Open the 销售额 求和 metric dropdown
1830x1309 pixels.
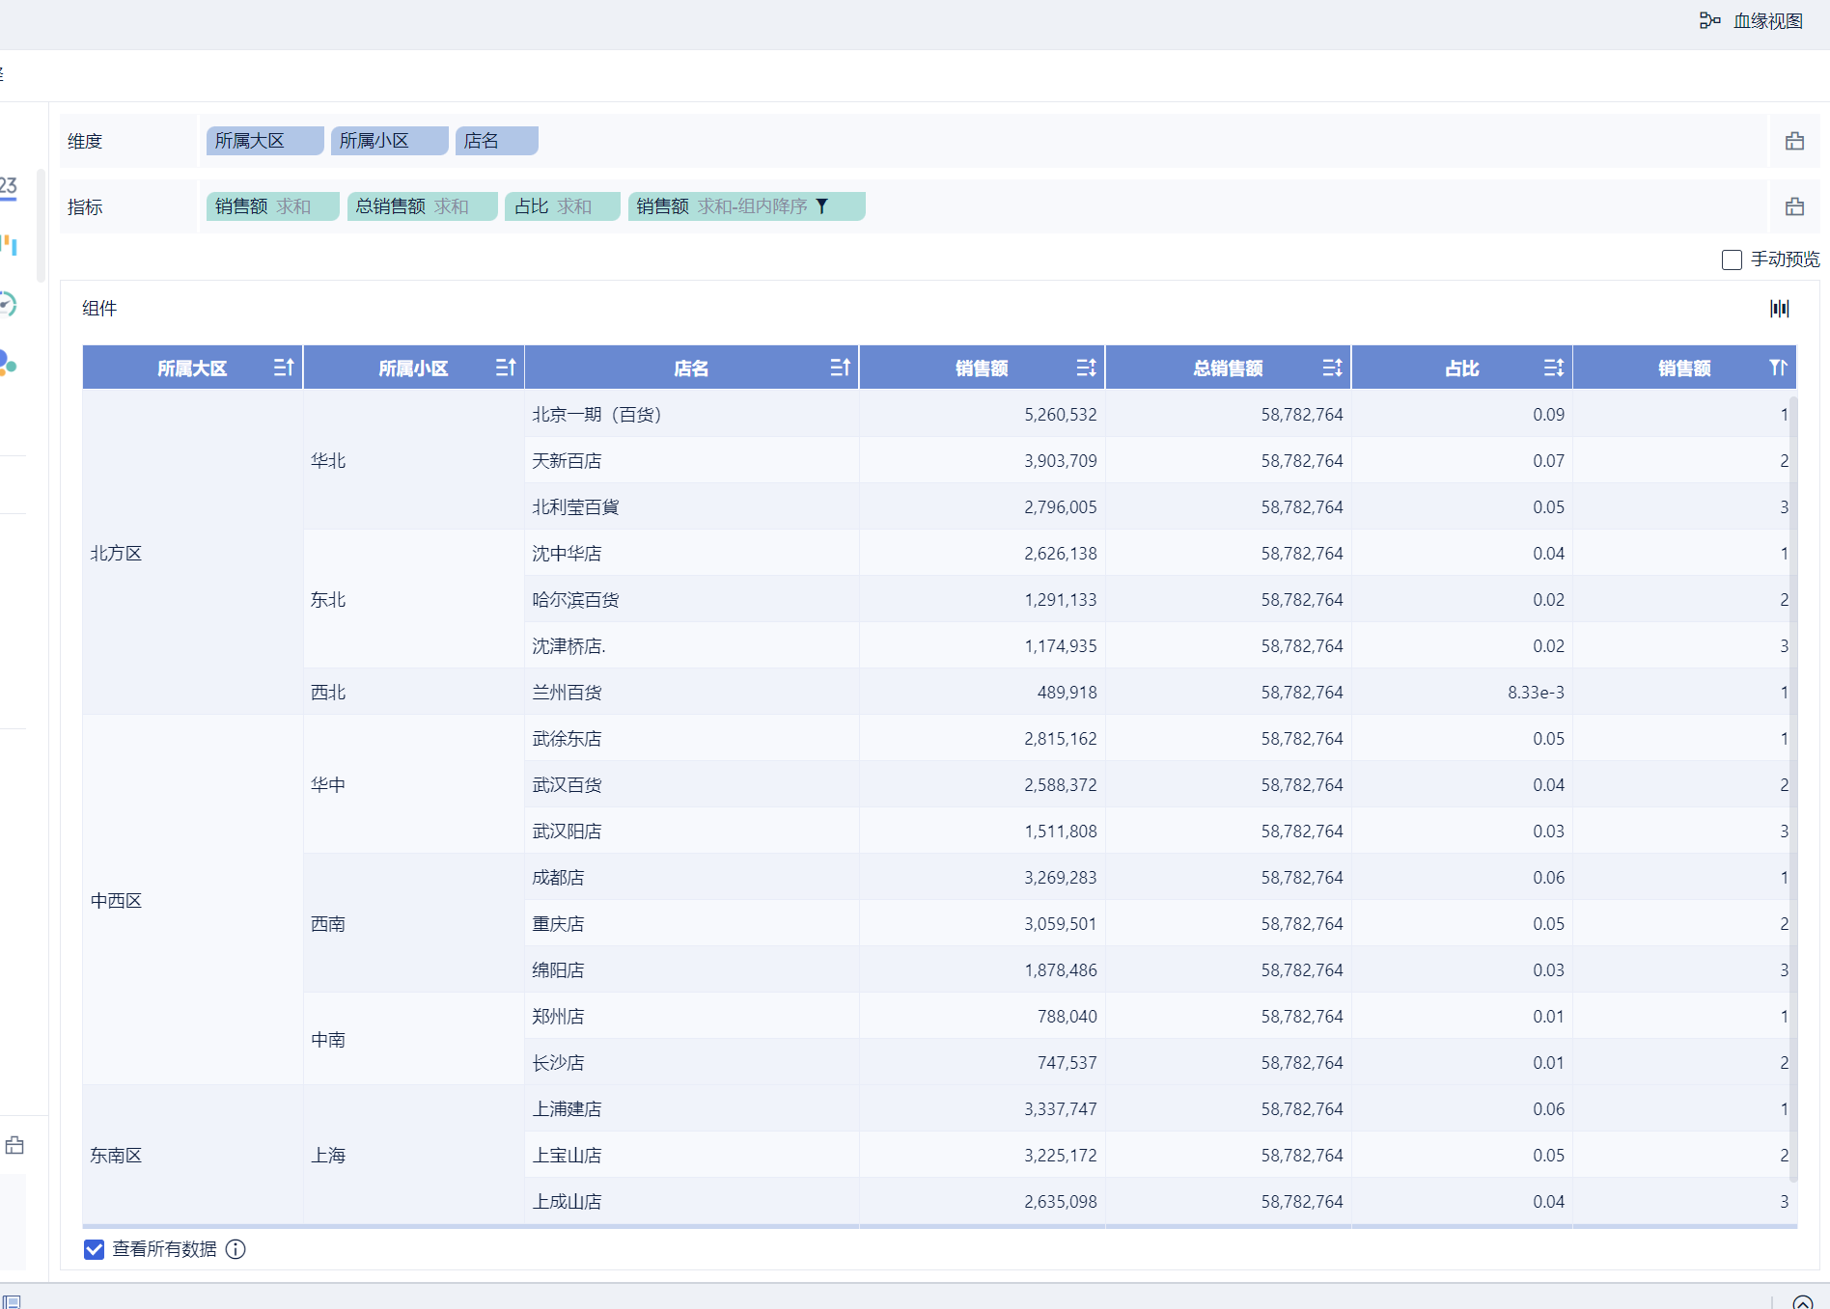273,206
